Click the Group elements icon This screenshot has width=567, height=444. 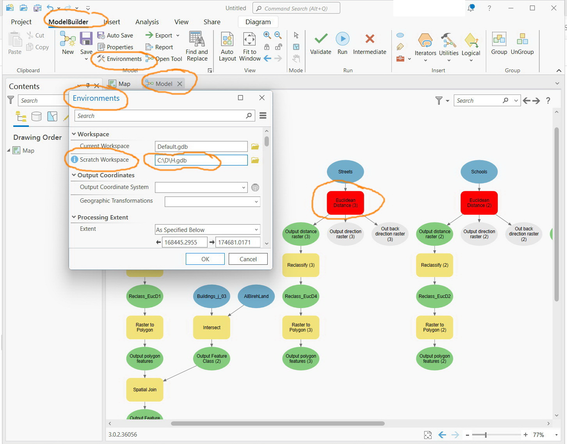(499, 43)
